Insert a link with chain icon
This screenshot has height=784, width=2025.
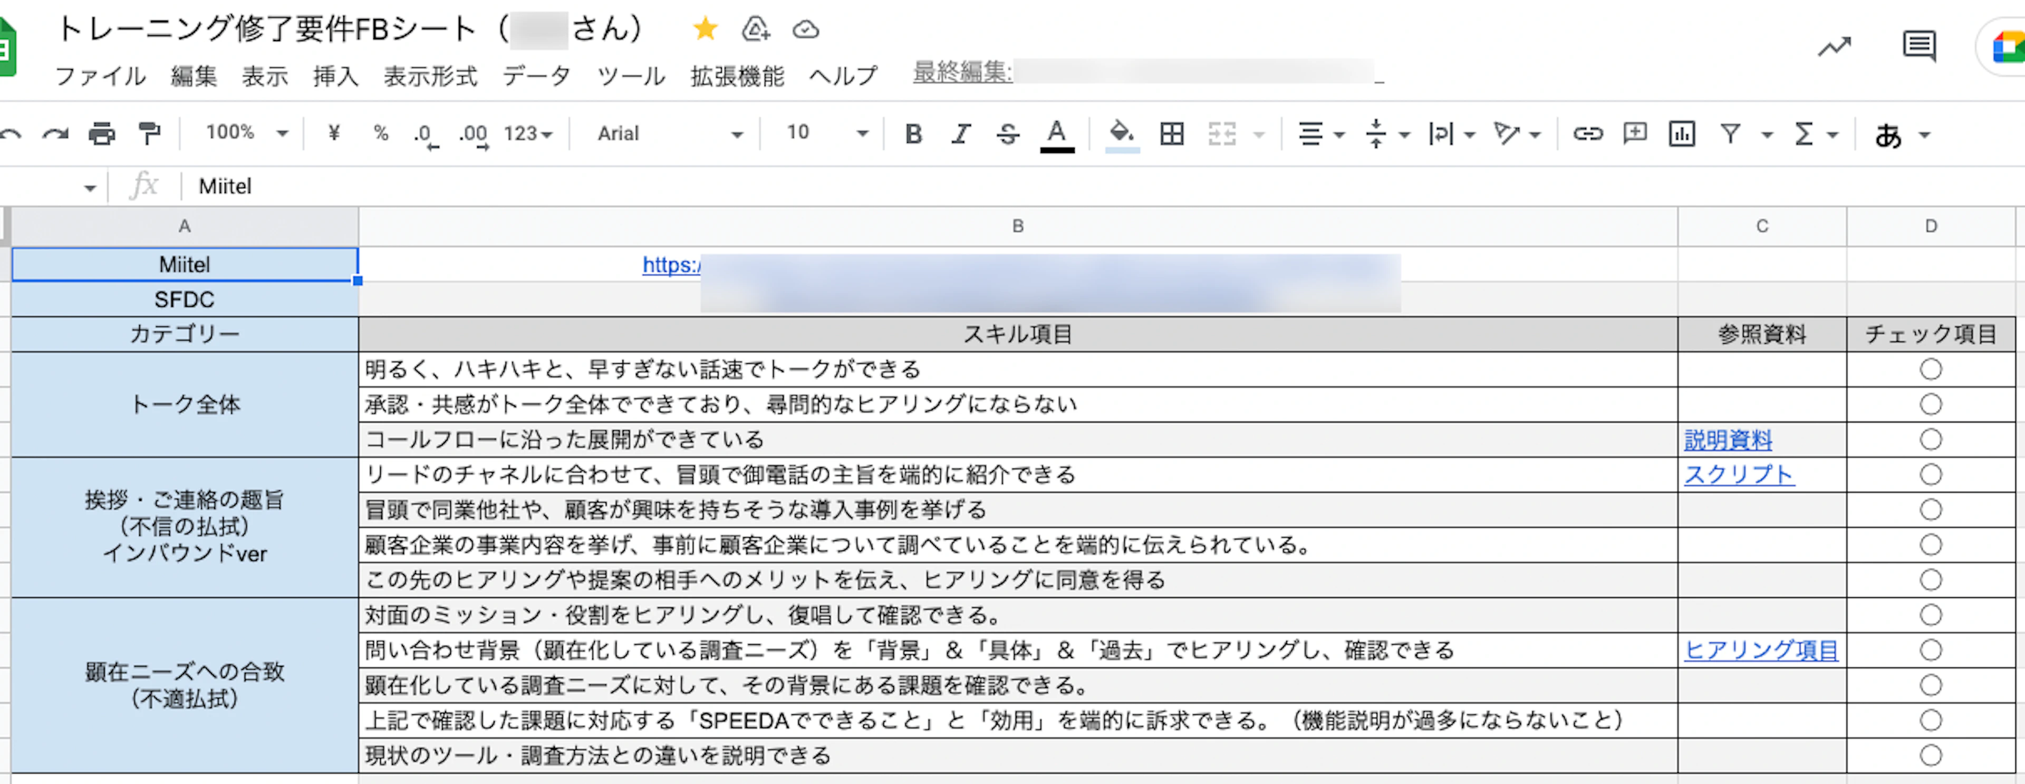coord(1587,134)
